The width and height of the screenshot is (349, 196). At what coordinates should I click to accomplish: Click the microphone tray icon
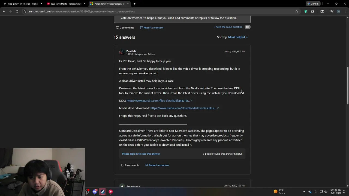pos(316,192)
